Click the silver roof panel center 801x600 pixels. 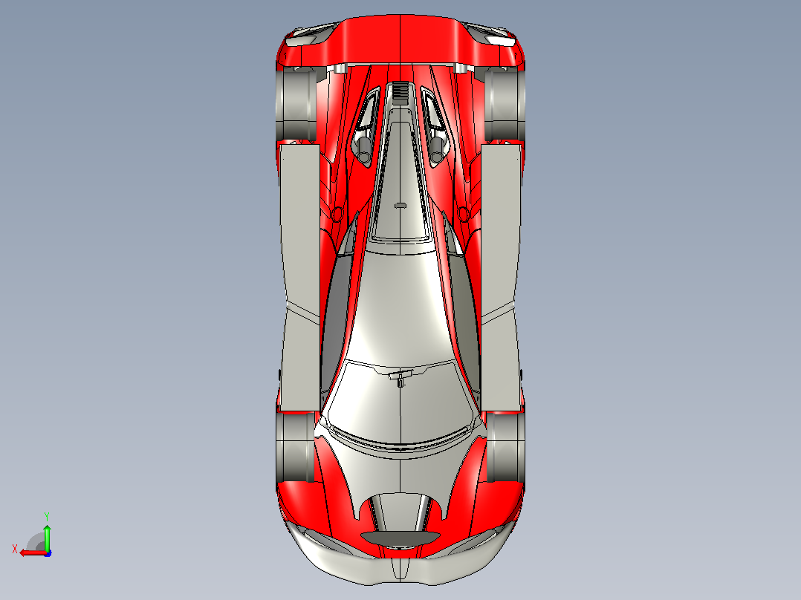click(x=400, y=307)
